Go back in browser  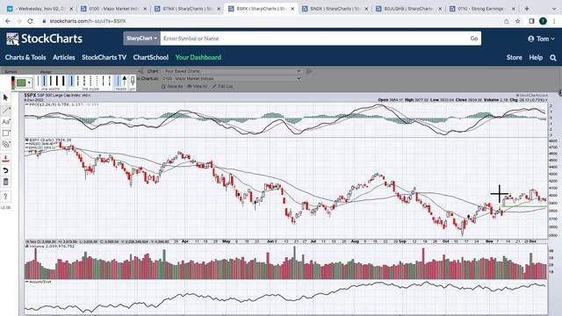(x=8, y=21)
